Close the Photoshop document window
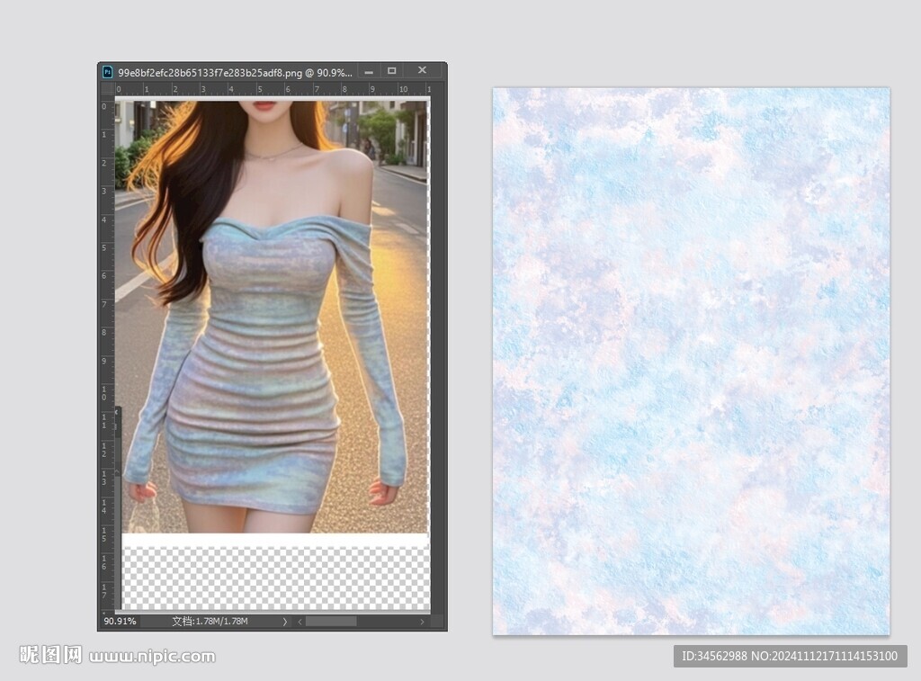921x681 pixels. pyautogui.click(x=422, y=70)
